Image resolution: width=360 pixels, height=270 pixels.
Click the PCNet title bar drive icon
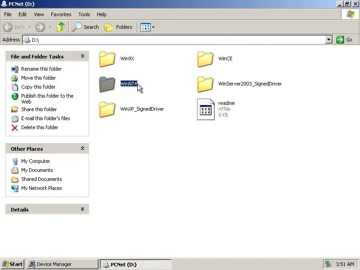coord(4,4)
